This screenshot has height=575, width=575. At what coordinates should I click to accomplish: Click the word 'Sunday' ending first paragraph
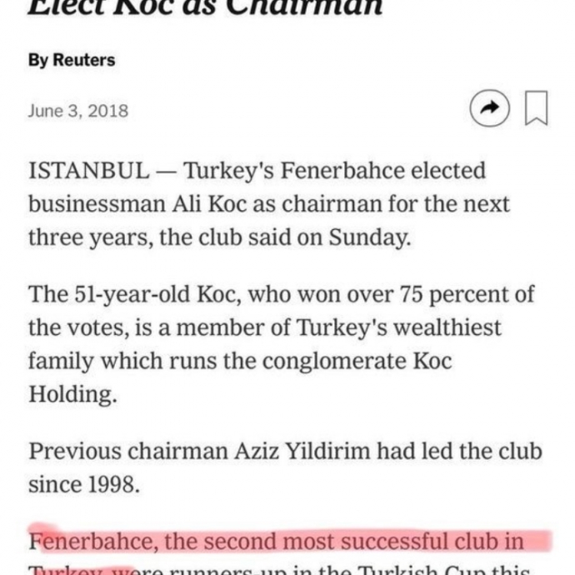point(370,237)
